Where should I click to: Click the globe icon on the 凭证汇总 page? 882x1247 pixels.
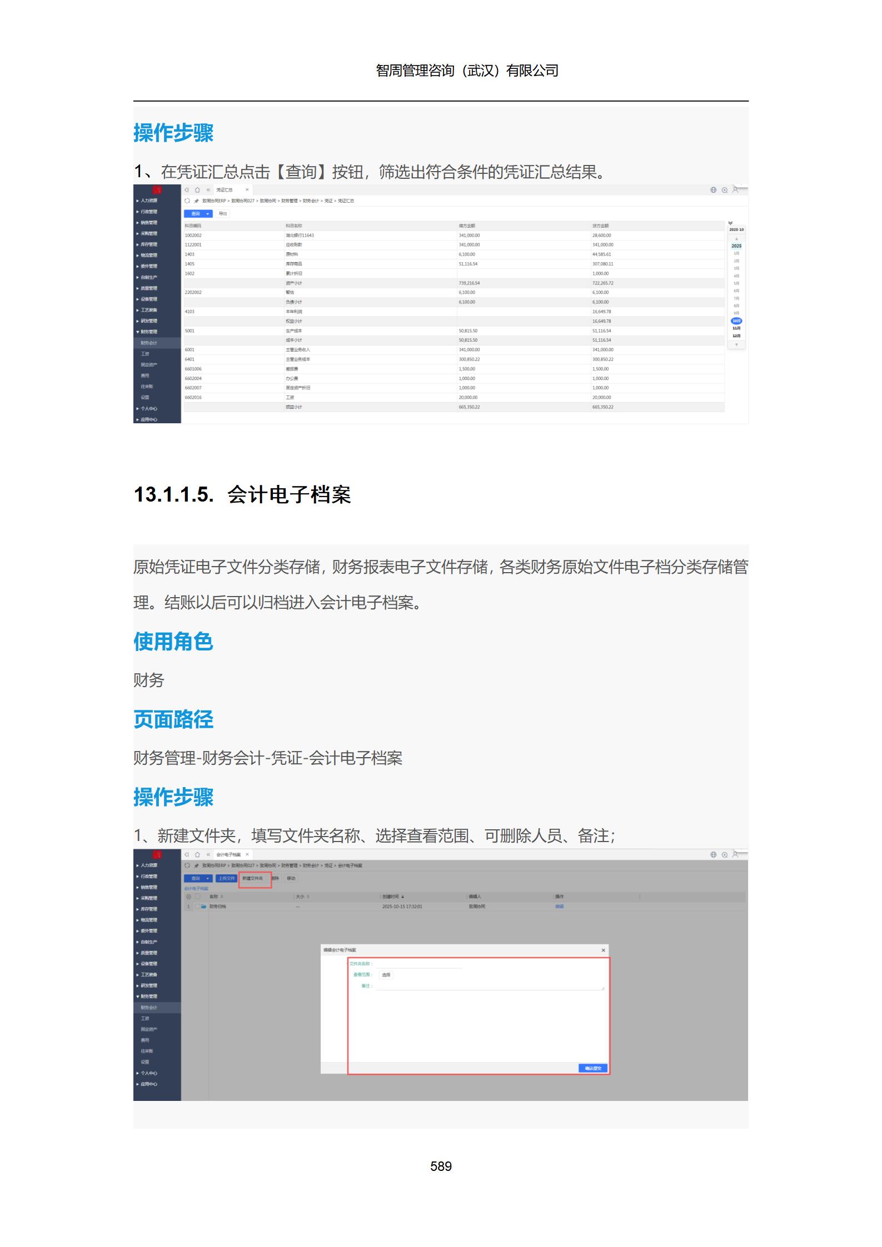coord(713,190)
